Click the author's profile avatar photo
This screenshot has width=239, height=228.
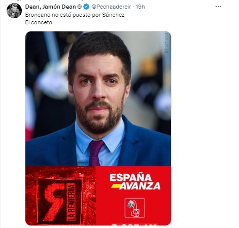point(14,11)
